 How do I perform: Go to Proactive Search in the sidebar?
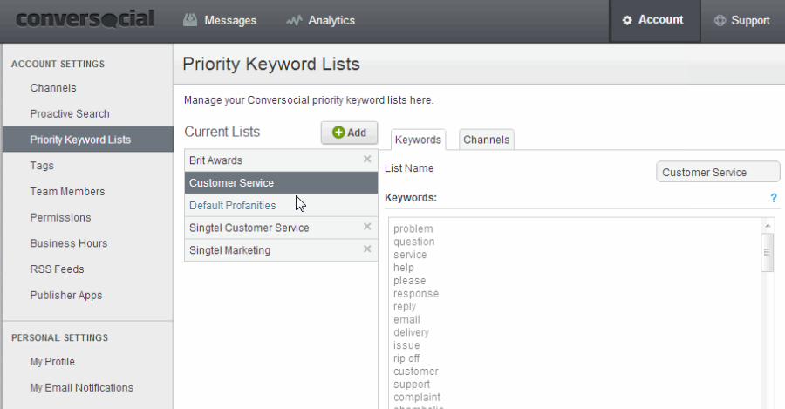coord(70,113)
